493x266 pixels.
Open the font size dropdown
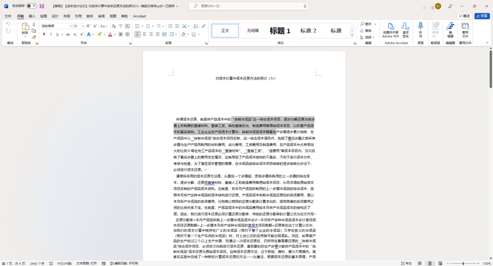[83, 26]
